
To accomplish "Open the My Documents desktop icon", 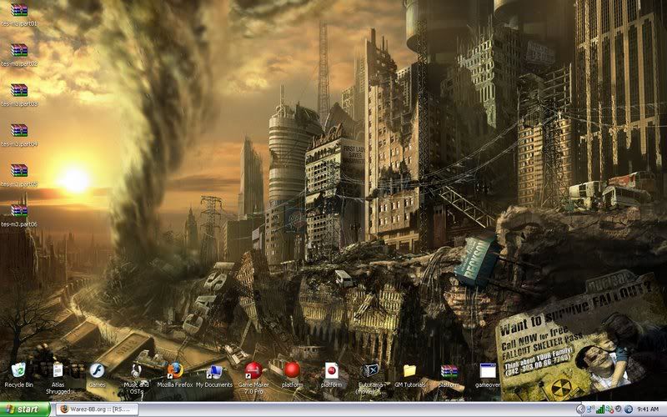I will [x=214, y=369].
